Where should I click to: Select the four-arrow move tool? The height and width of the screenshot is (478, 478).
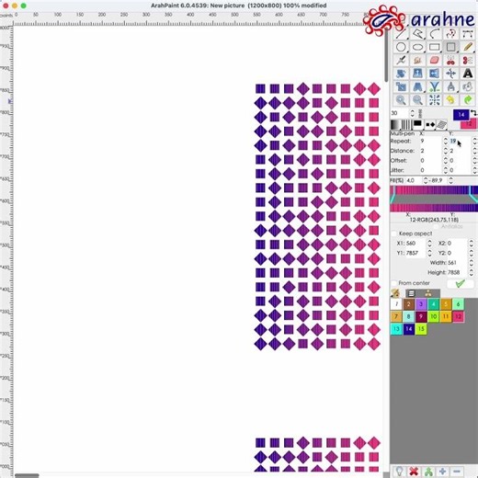point(450,74)
